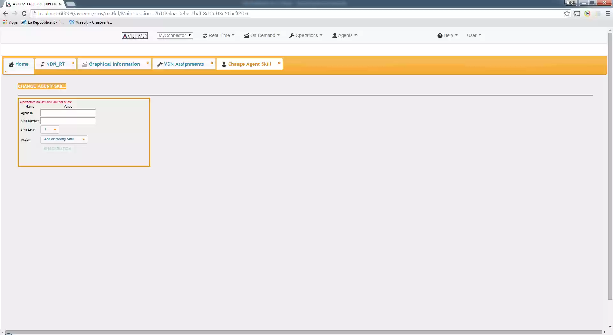Click the person icon on Change Agent Skill tab
Image resolution: width=613 pixels, height=335 pixels.
pos(223,64)
